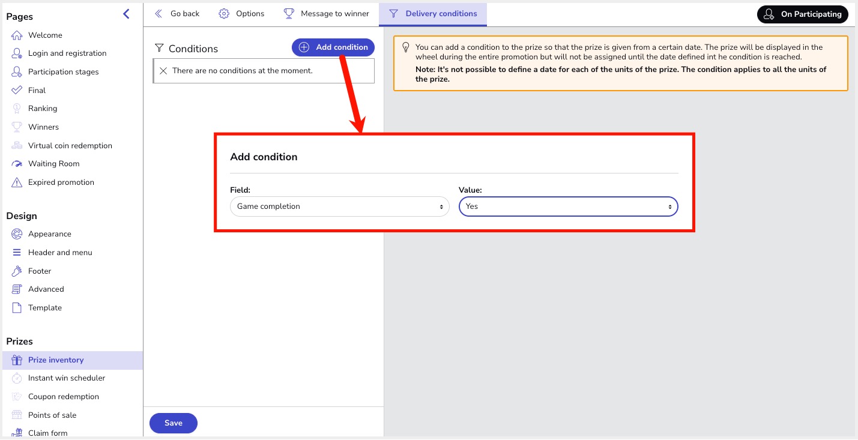Image resolution: width=858 pixels, height=440 pixels.
Task: Click the Prizes section heading
Action: point(20,342)
